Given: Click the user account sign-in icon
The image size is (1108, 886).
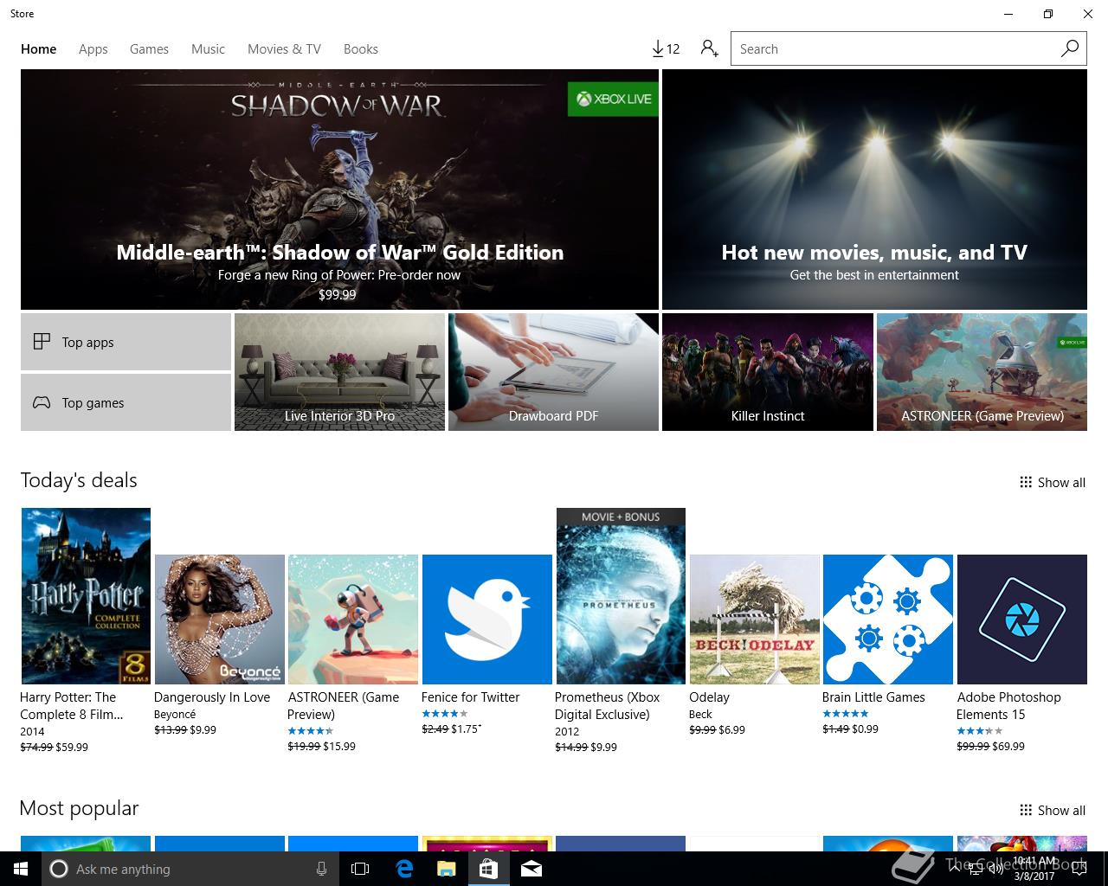Looking at the screenshot, I should click(x=710, y=49).
